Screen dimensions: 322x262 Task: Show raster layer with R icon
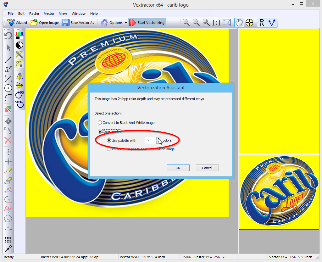[261, 22]
